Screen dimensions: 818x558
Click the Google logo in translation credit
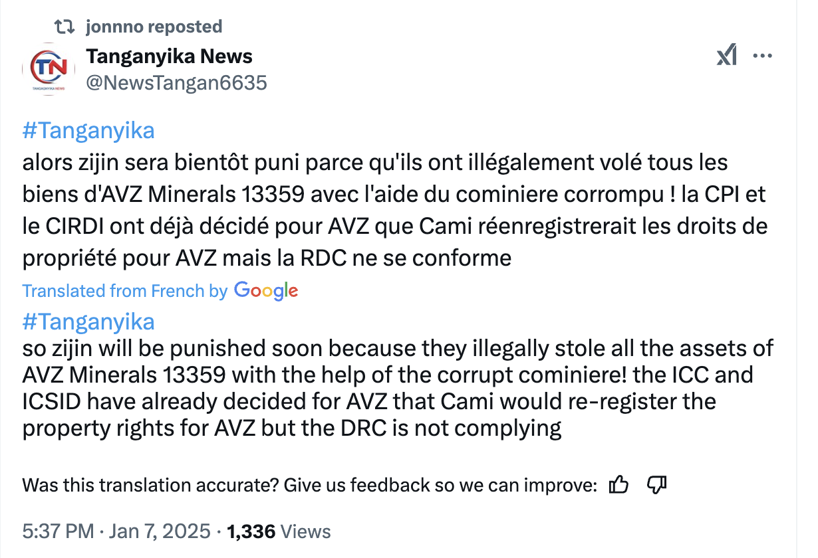[x=266, y=291]
